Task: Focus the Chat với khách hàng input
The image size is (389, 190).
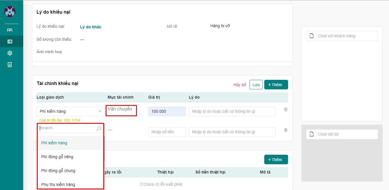Action: pyautogui.click(x=347, y=36)
